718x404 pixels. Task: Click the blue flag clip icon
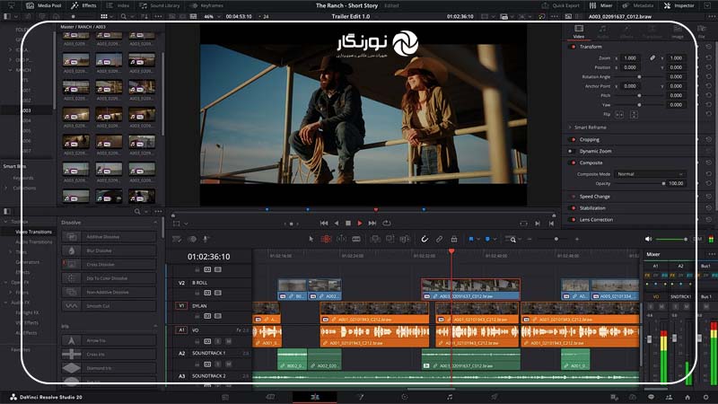pyautogui.click(x=470, y=239)
